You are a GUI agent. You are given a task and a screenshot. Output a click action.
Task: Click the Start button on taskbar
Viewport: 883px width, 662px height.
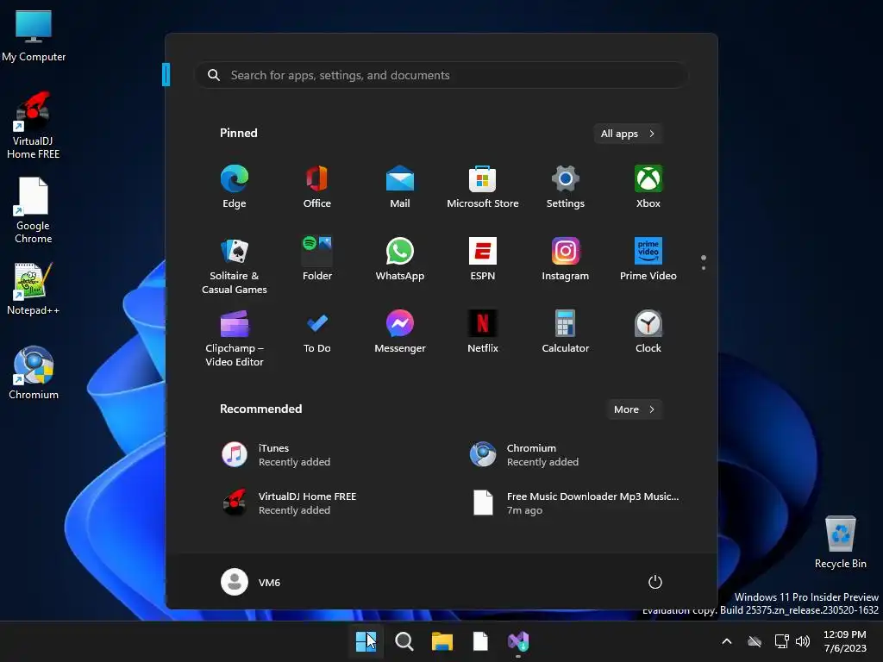pyautogui.click(x=366, y=641)
